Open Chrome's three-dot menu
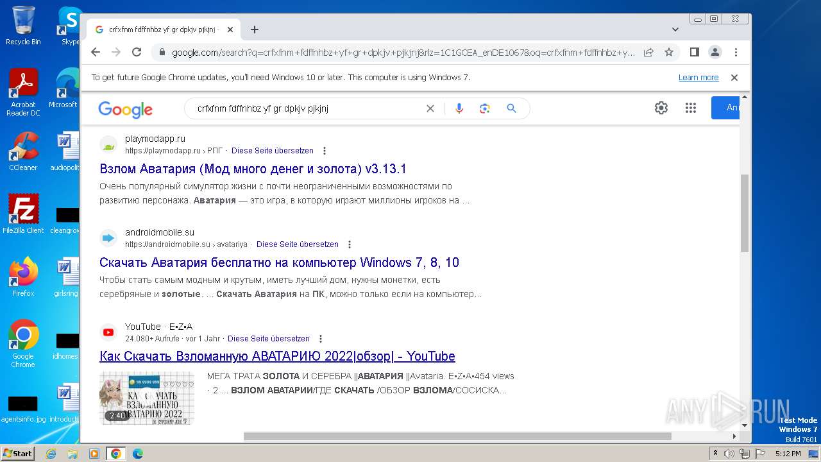821x462 pixels. point(736,52)
